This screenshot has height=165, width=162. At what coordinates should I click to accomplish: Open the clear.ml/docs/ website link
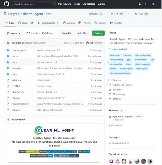click(120, 49)
